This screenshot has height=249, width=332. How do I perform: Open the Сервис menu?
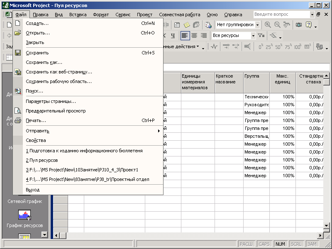tap(123, 15)
